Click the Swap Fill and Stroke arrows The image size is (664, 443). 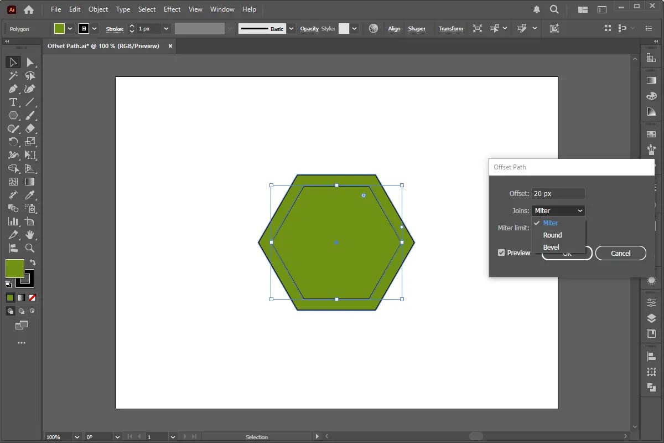[33, 262]
